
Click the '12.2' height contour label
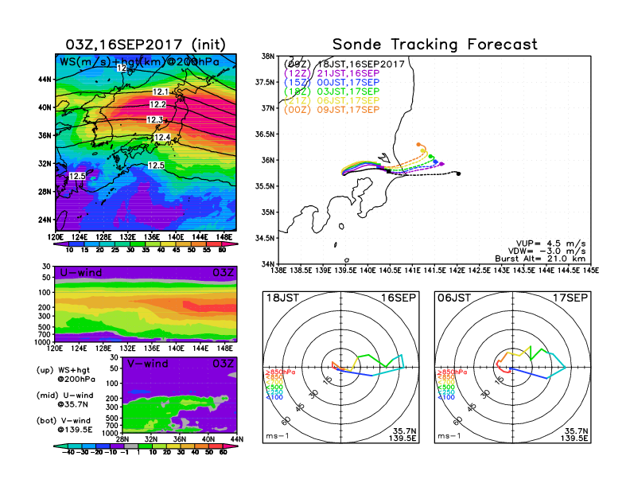point(157,104)
